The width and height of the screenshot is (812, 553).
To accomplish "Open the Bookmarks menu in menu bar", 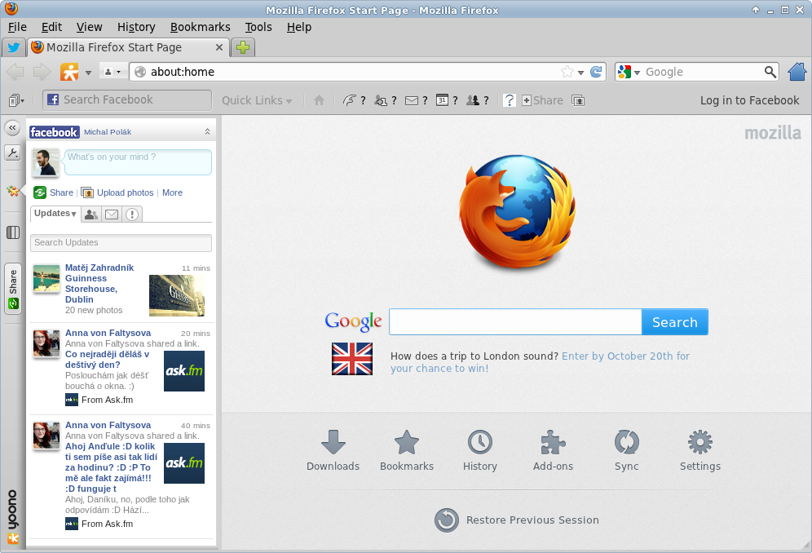I will click(200, 27).
